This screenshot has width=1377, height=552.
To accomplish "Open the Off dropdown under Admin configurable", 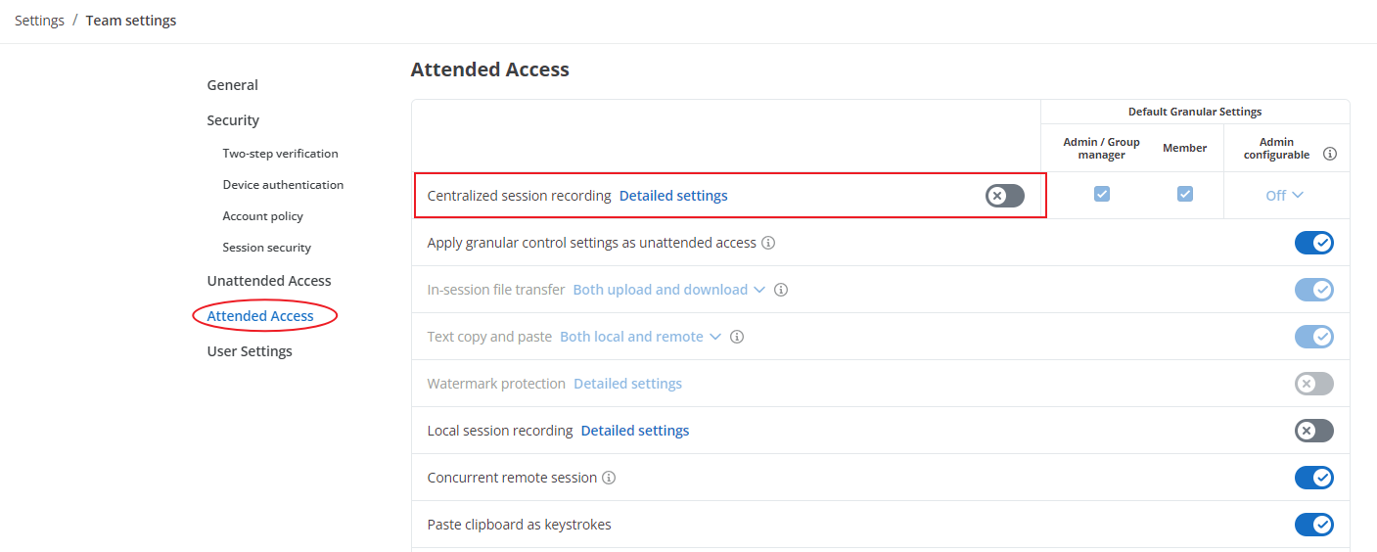I will coord(1285,196).
